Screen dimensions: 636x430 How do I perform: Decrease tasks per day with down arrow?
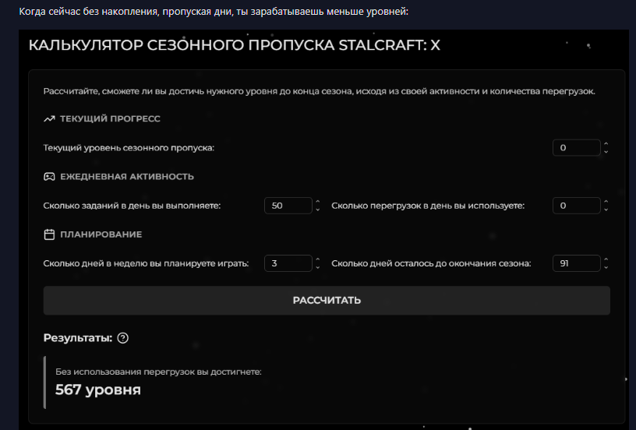[317, 210]
